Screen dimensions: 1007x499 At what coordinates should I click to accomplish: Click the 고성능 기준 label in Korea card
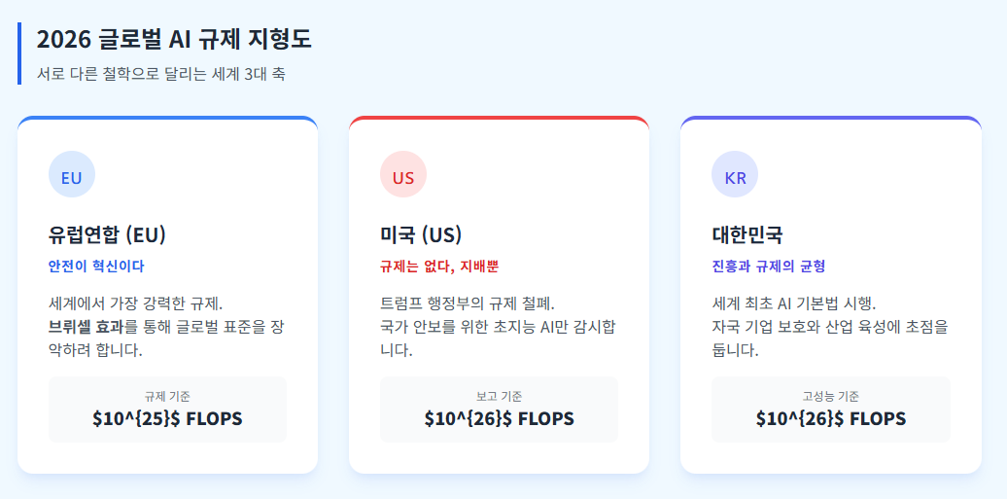click(x=831, y=396)
